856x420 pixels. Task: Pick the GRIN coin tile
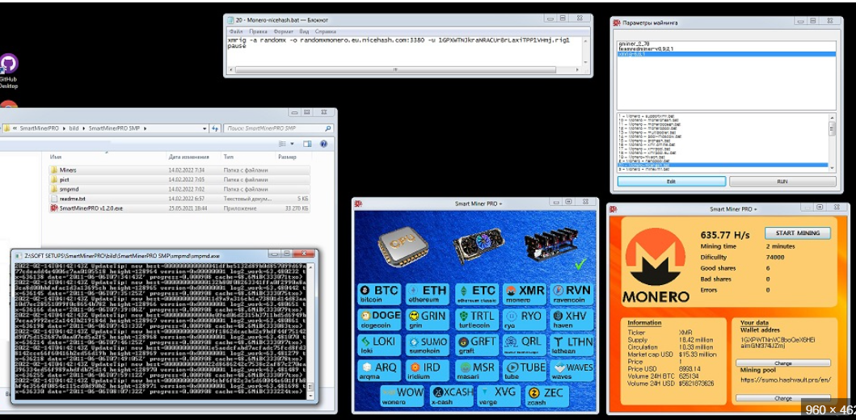click(428, 320)
